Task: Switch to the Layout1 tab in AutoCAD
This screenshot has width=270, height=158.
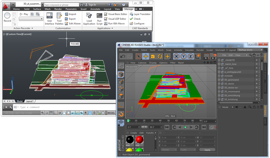Action: point(30,101)
